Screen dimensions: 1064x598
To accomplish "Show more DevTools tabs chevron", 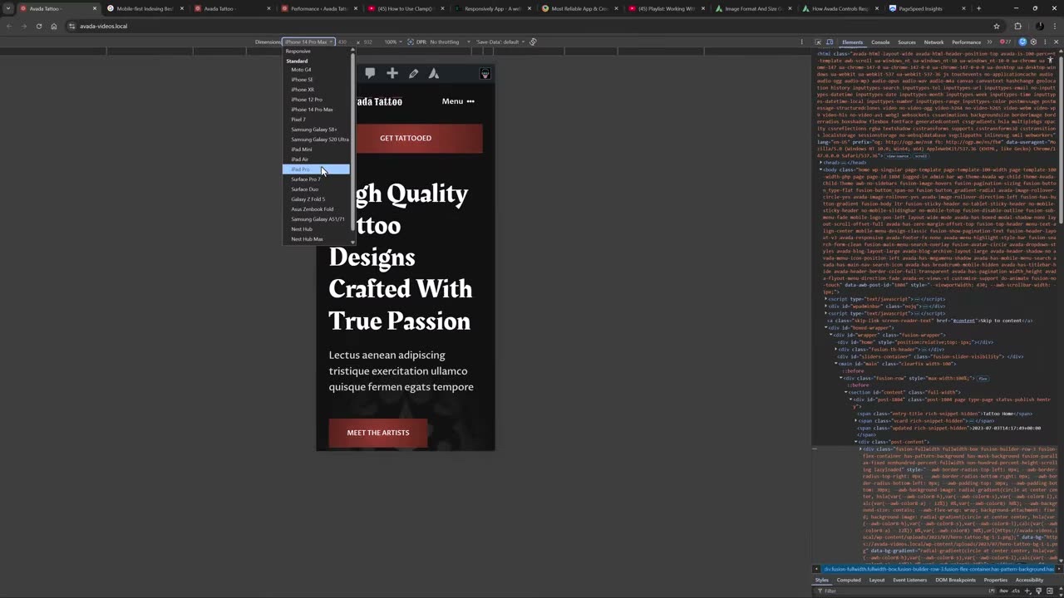I will pos(989,42).
